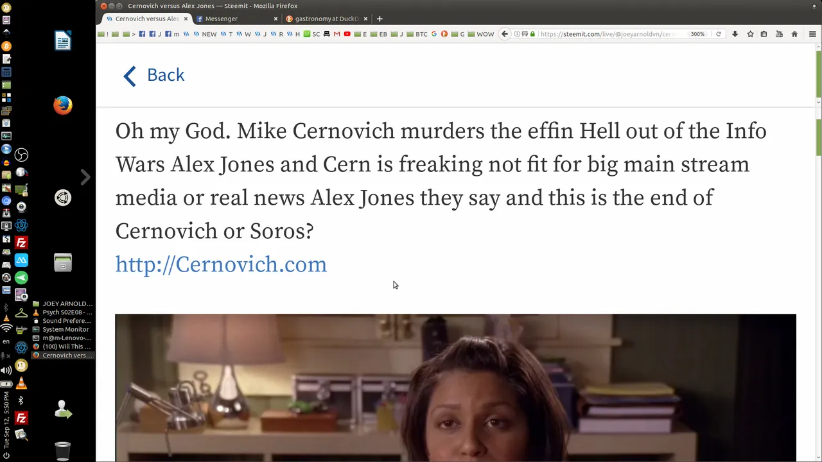The image size is (822, 462).
Task: Switch to gastronomy at DuckDuckGo tab
Action: (x=326, y=19)
